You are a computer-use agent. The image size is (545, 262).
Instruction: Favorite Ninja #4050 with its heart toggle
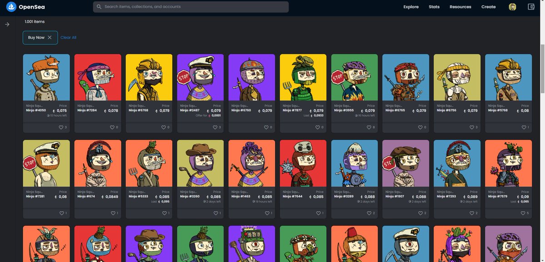(x=62, y=127)
